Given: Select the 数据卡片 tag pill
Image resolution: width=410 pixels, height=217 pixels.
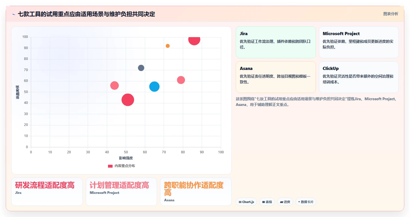Looking at the screenshot, I should coord(306,202).
